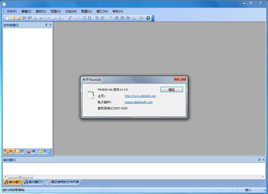Image resolution: width=268 pixels, height=194 pixels.
Task: Open the toolbar options overflow arrow
Action: coord(153,18)
